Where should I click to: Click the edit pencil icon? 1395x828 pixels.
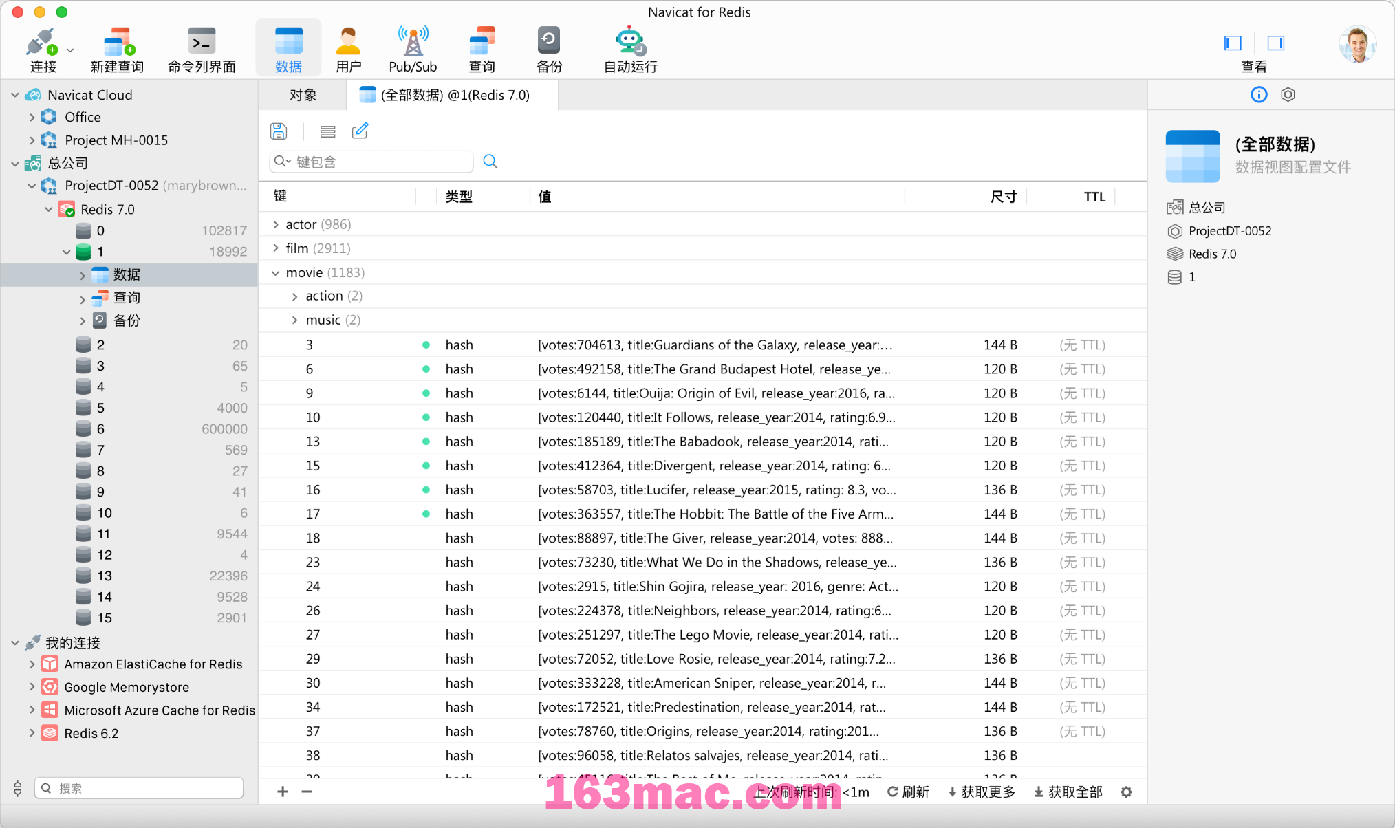(x=360, y=131)
